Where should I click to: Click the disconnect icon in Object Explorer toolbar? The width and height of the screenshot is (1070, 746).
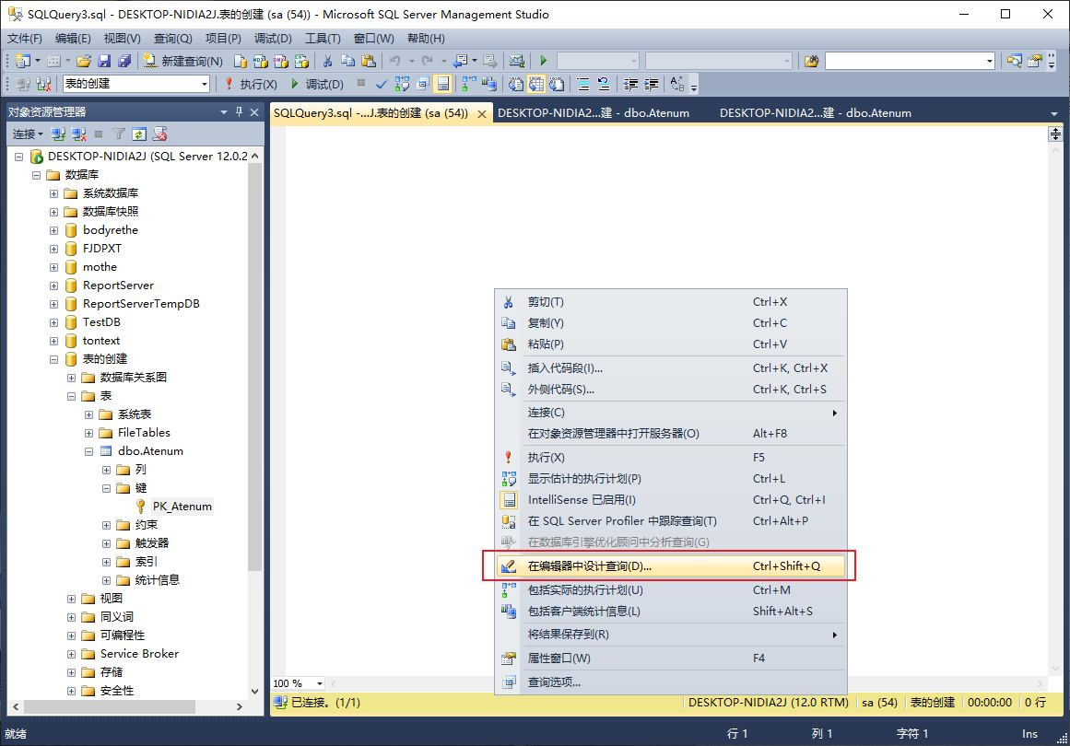(78, 134)
